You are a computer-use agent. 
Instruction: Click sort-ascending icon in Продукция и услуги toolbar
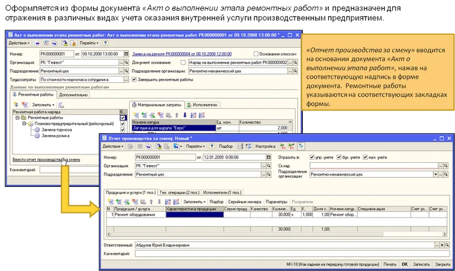tap(168, 202)
